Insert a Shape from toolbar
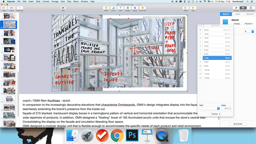Viewport: 256px width, 144px height. [x=128, y=8]
